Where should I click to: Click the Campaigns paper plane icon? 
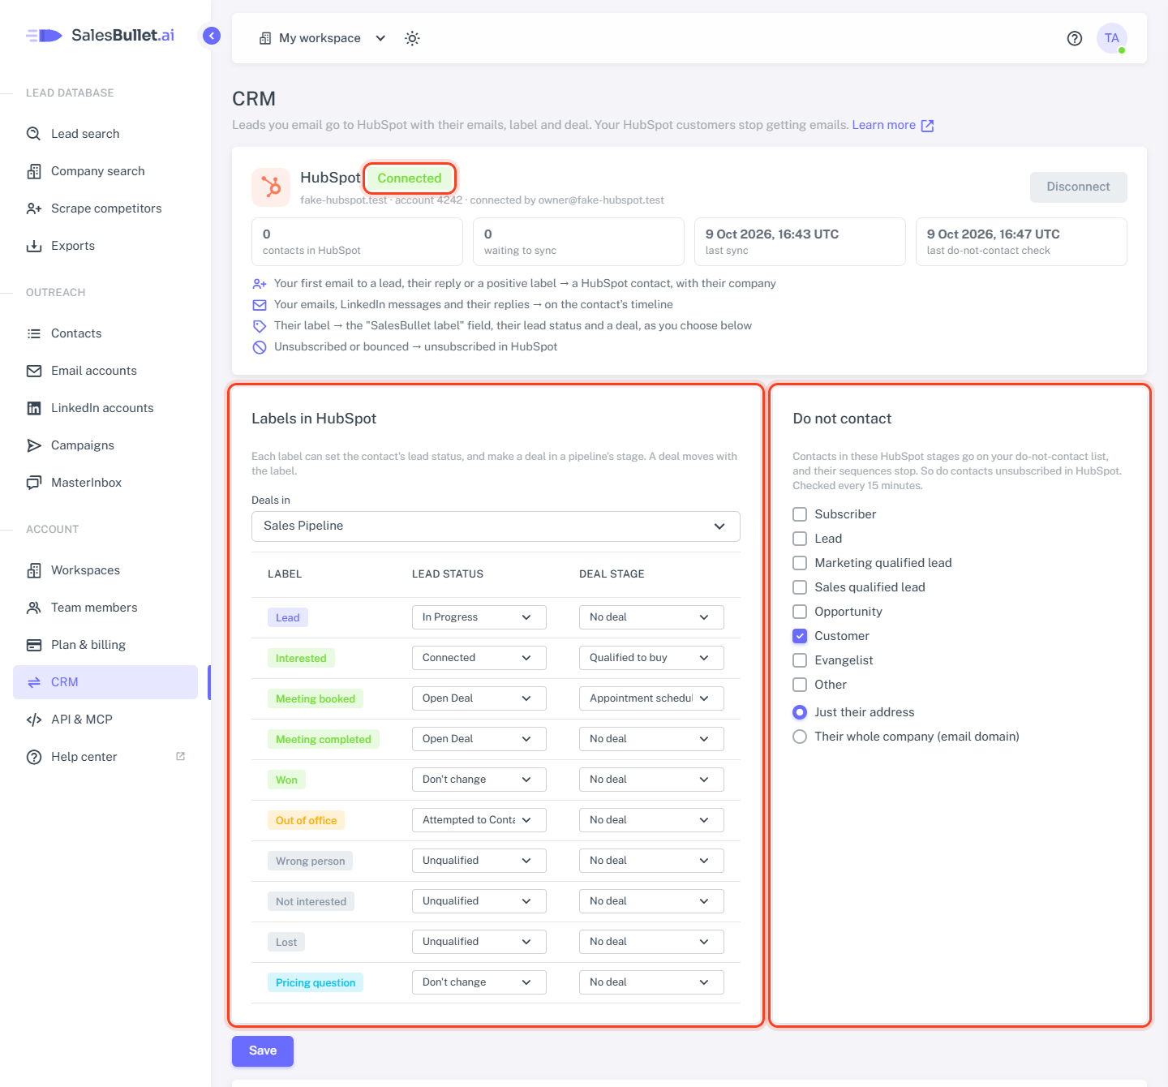pyautogui.click(x=34, y=445)
